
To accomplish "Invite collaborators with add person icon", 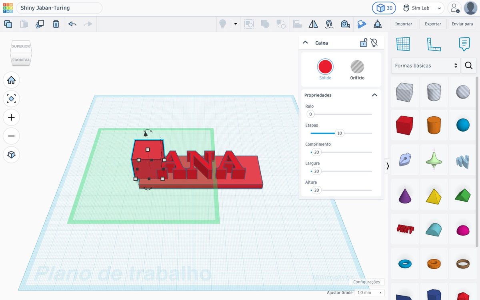I will (x=454, y=8).
